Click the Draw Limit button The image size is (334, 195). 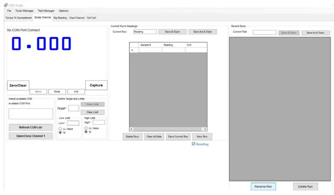(92, 104)
